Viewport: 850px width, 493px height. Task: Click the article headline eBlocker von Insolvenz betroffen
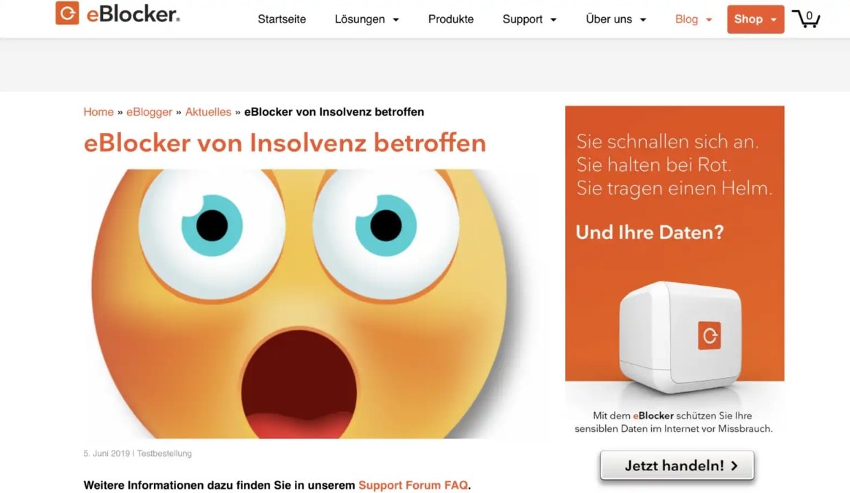click(x=285, y=143)
